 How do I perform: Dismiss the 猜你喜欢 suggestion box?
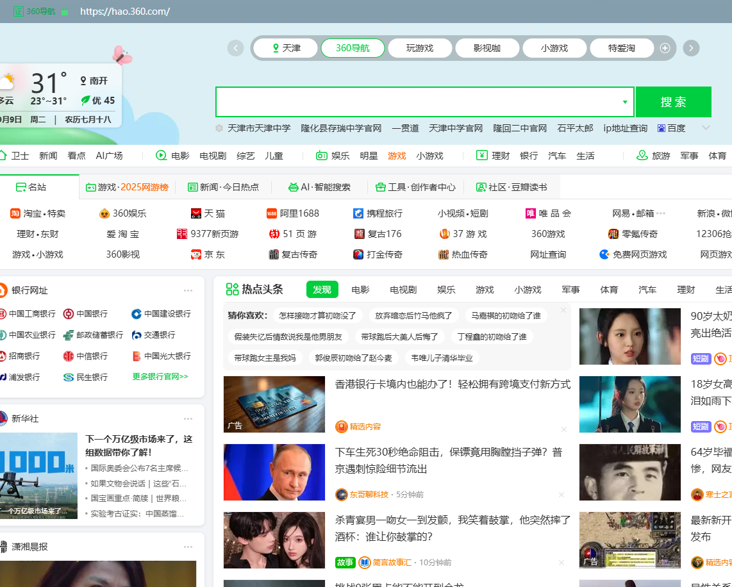[563, 310]
